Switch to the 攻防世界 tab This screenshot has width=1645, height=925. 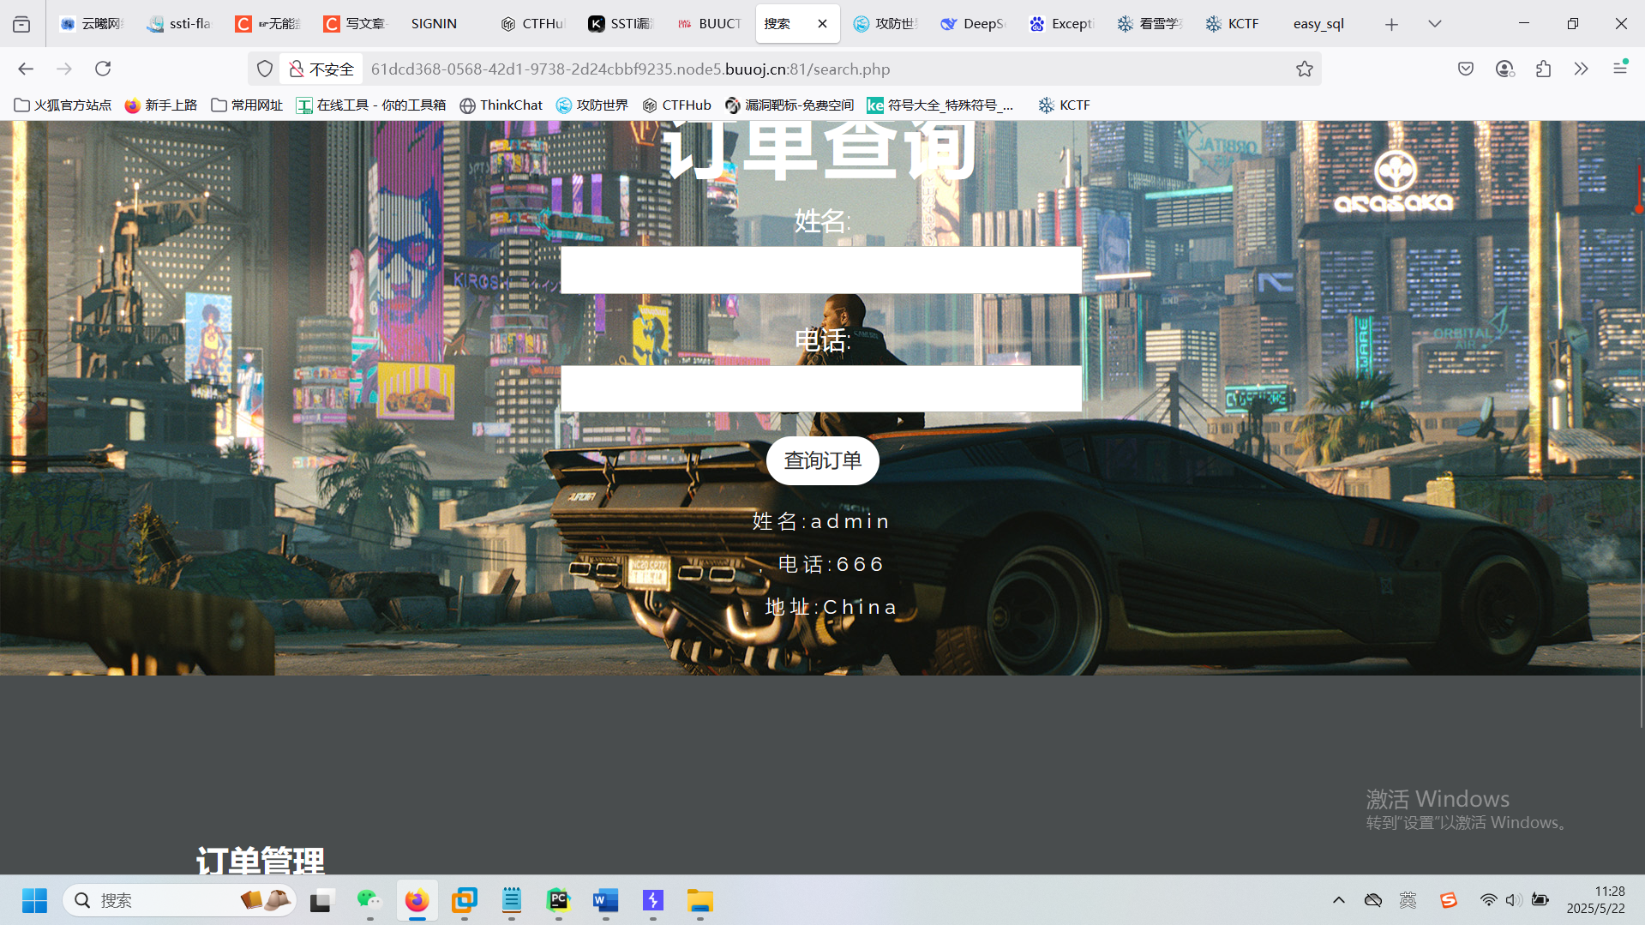[886, 24]
